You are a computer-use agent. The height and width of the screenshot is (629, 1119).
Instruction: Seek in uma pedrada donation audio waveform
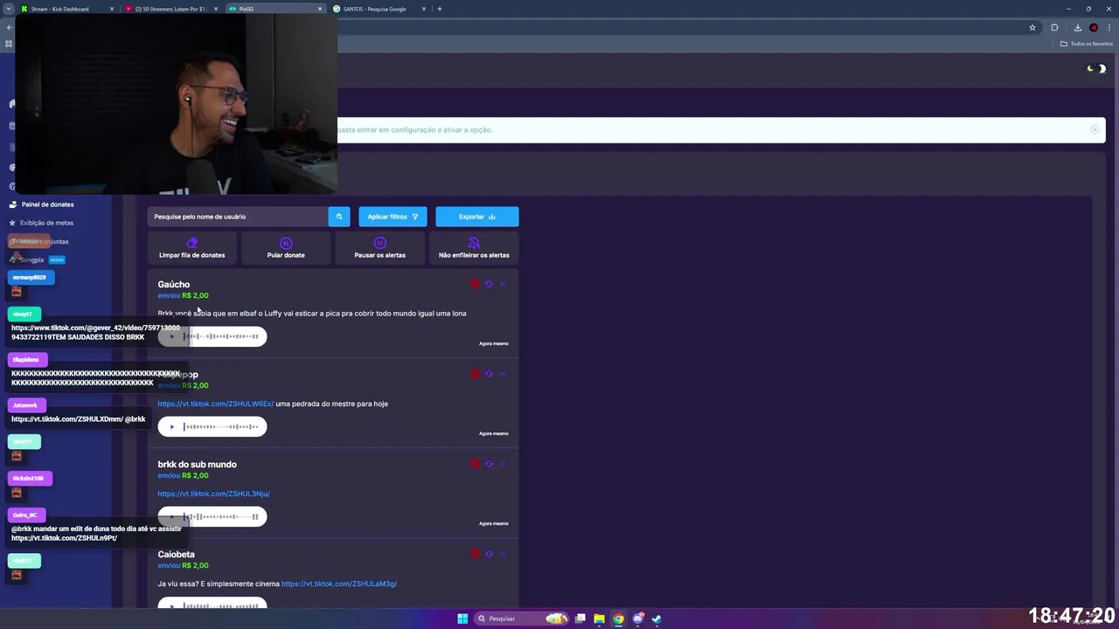221,426
